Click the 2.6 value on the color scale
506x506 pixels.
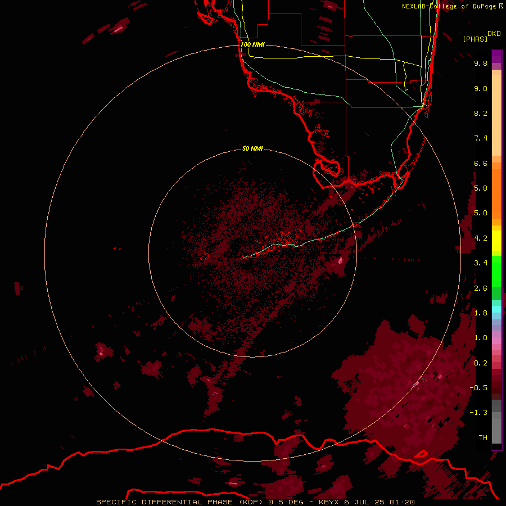tap(481, 288)
